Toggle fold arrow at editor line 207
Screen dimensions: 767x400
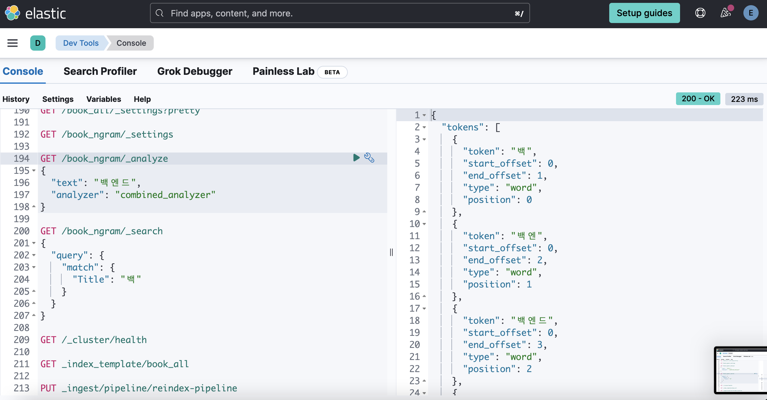point(34,315)
